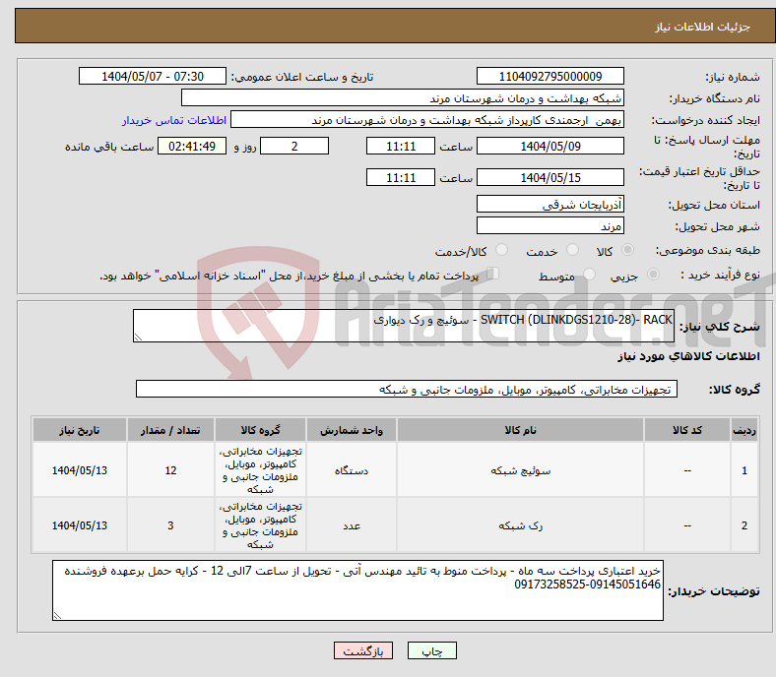Click the response deadline date 1404/05/09
The height and width of the screenshot is (677, 776).
(x=550, y=147)
